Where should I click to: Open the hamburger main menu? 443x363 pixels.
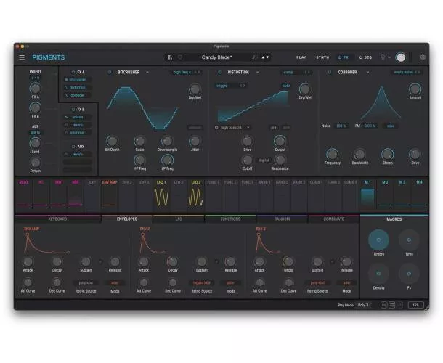[22, 57]
